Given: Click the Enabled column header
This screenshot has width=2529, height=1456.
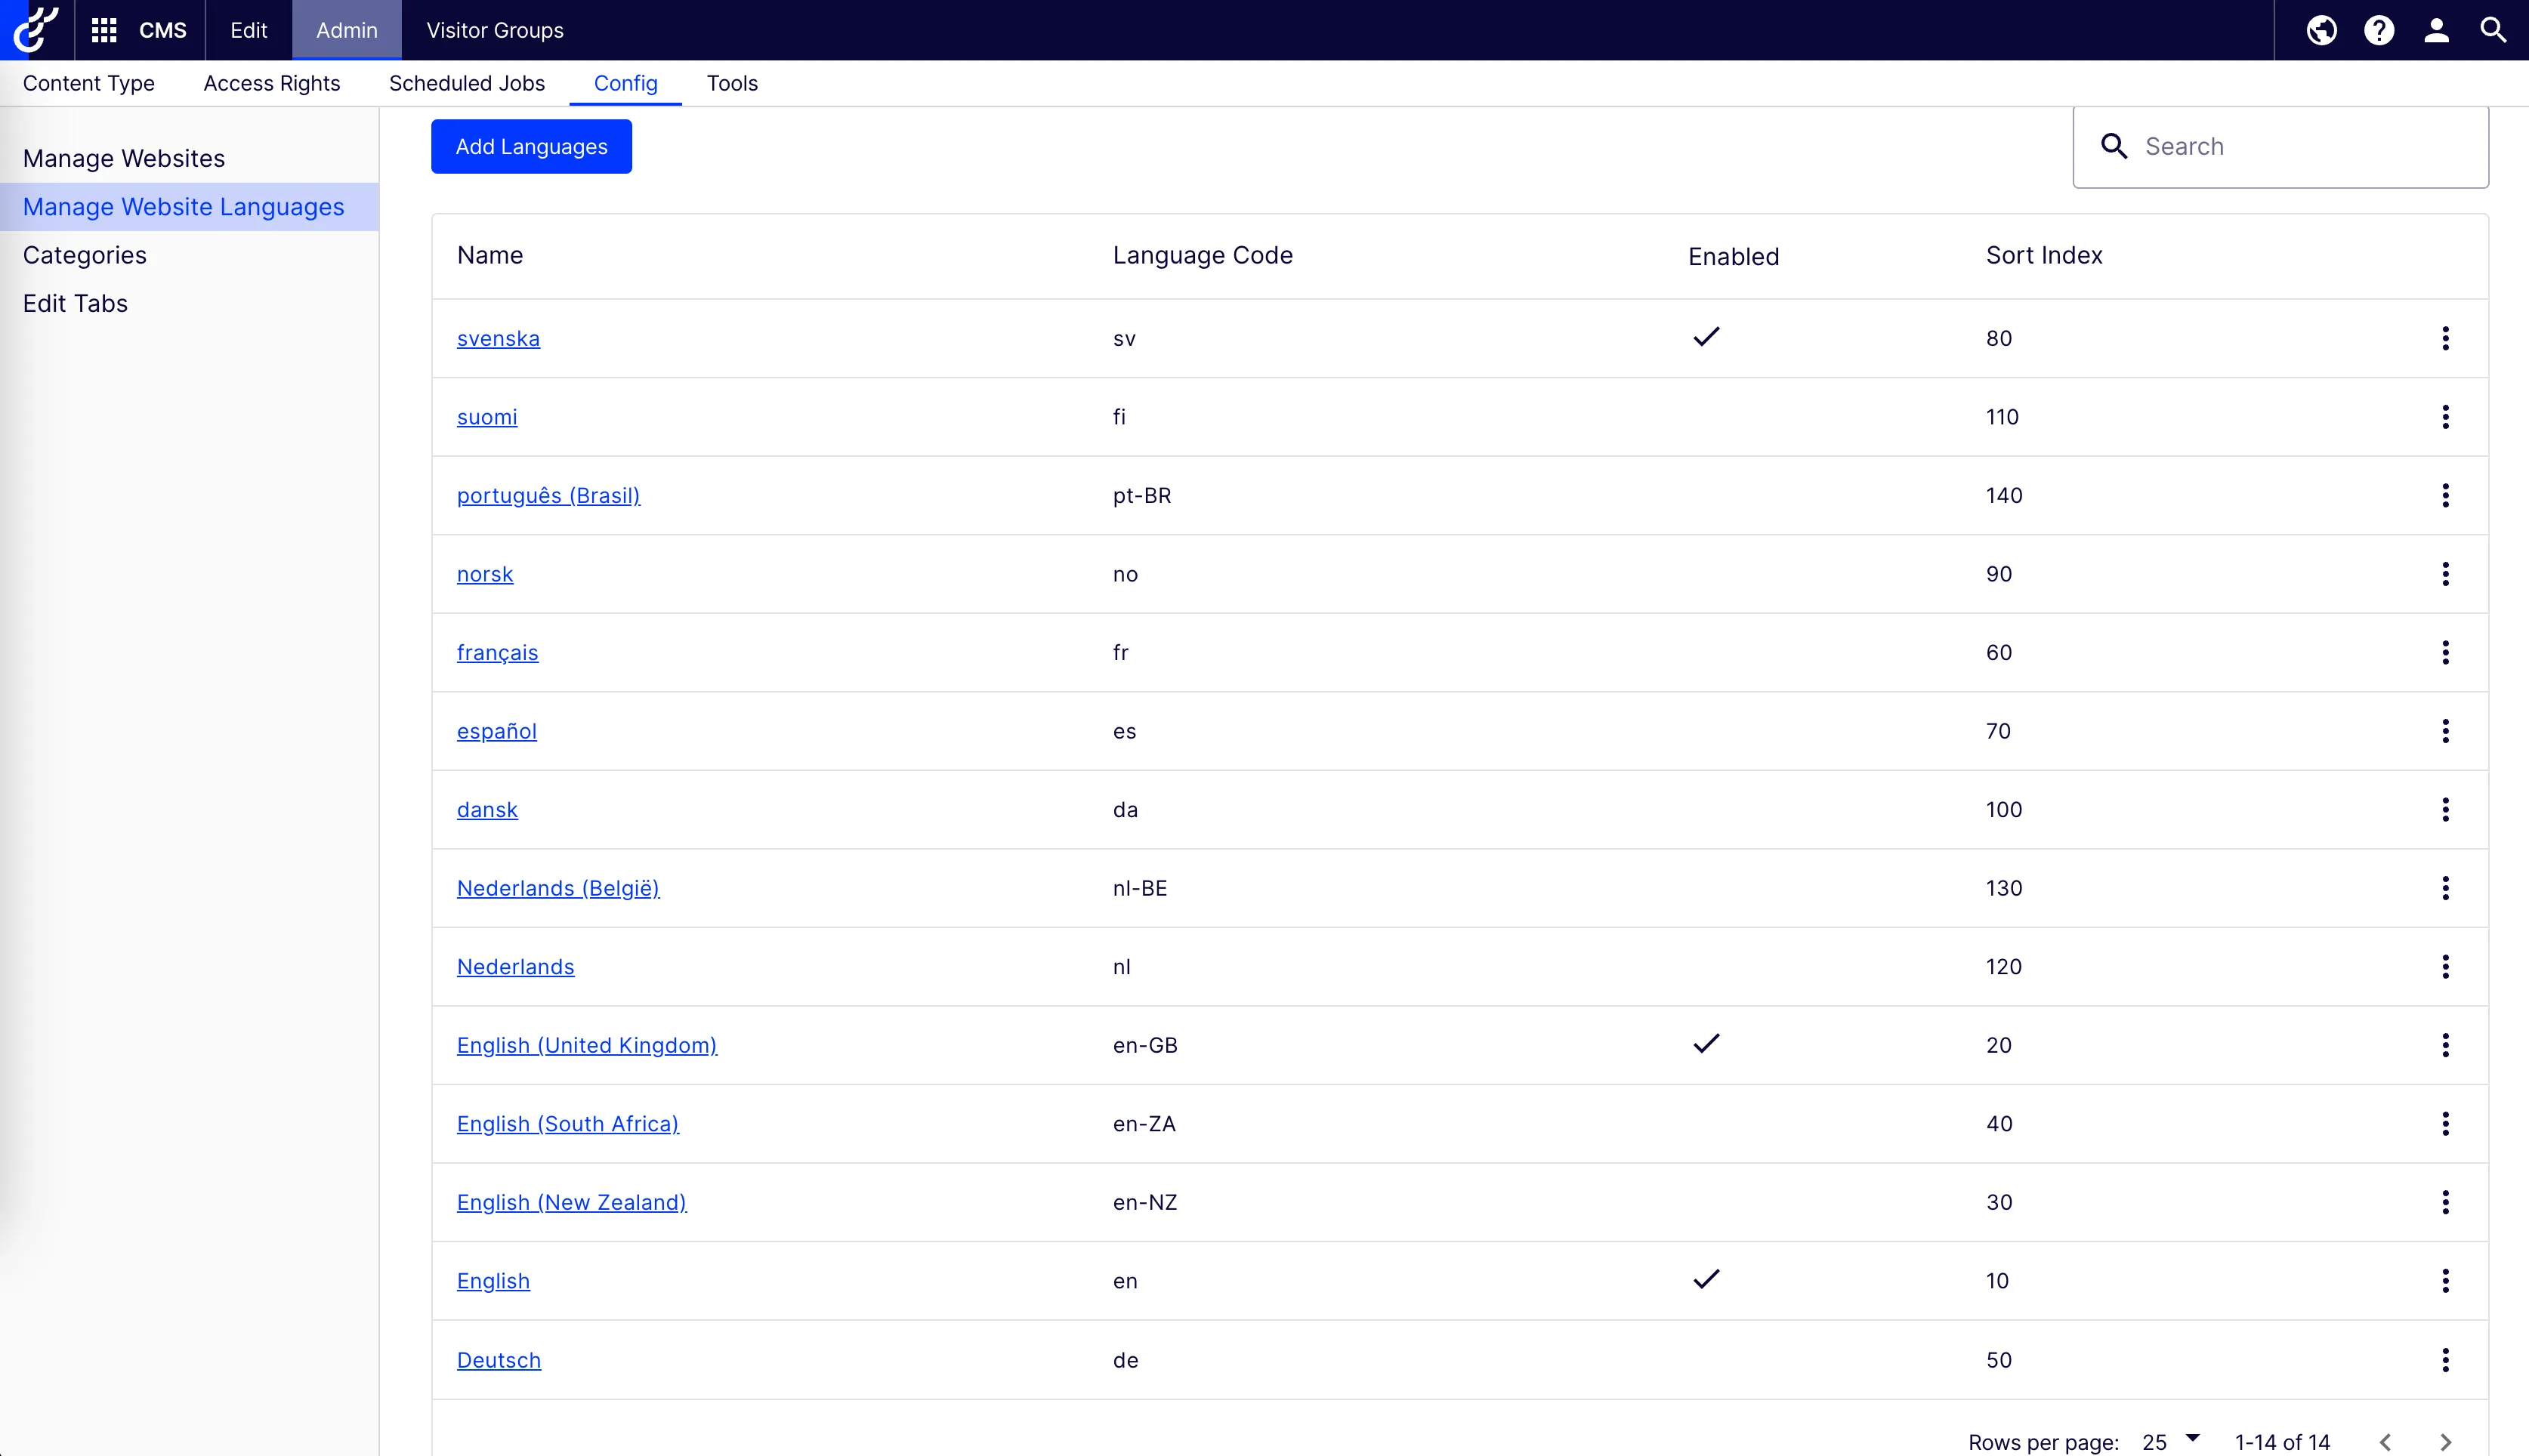Looking at the screenshot, I should [x=1733, y=256].
